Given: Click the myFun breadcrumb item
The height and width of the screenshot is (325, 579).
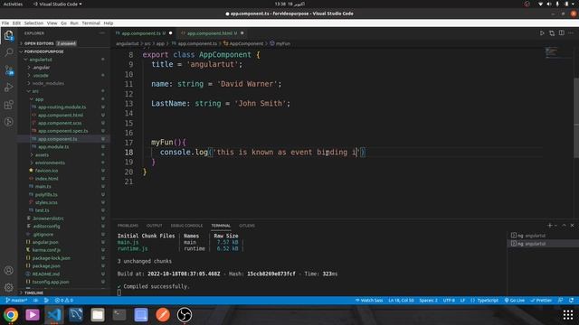Looking at the screenshot, I should [x=280, y=43].
